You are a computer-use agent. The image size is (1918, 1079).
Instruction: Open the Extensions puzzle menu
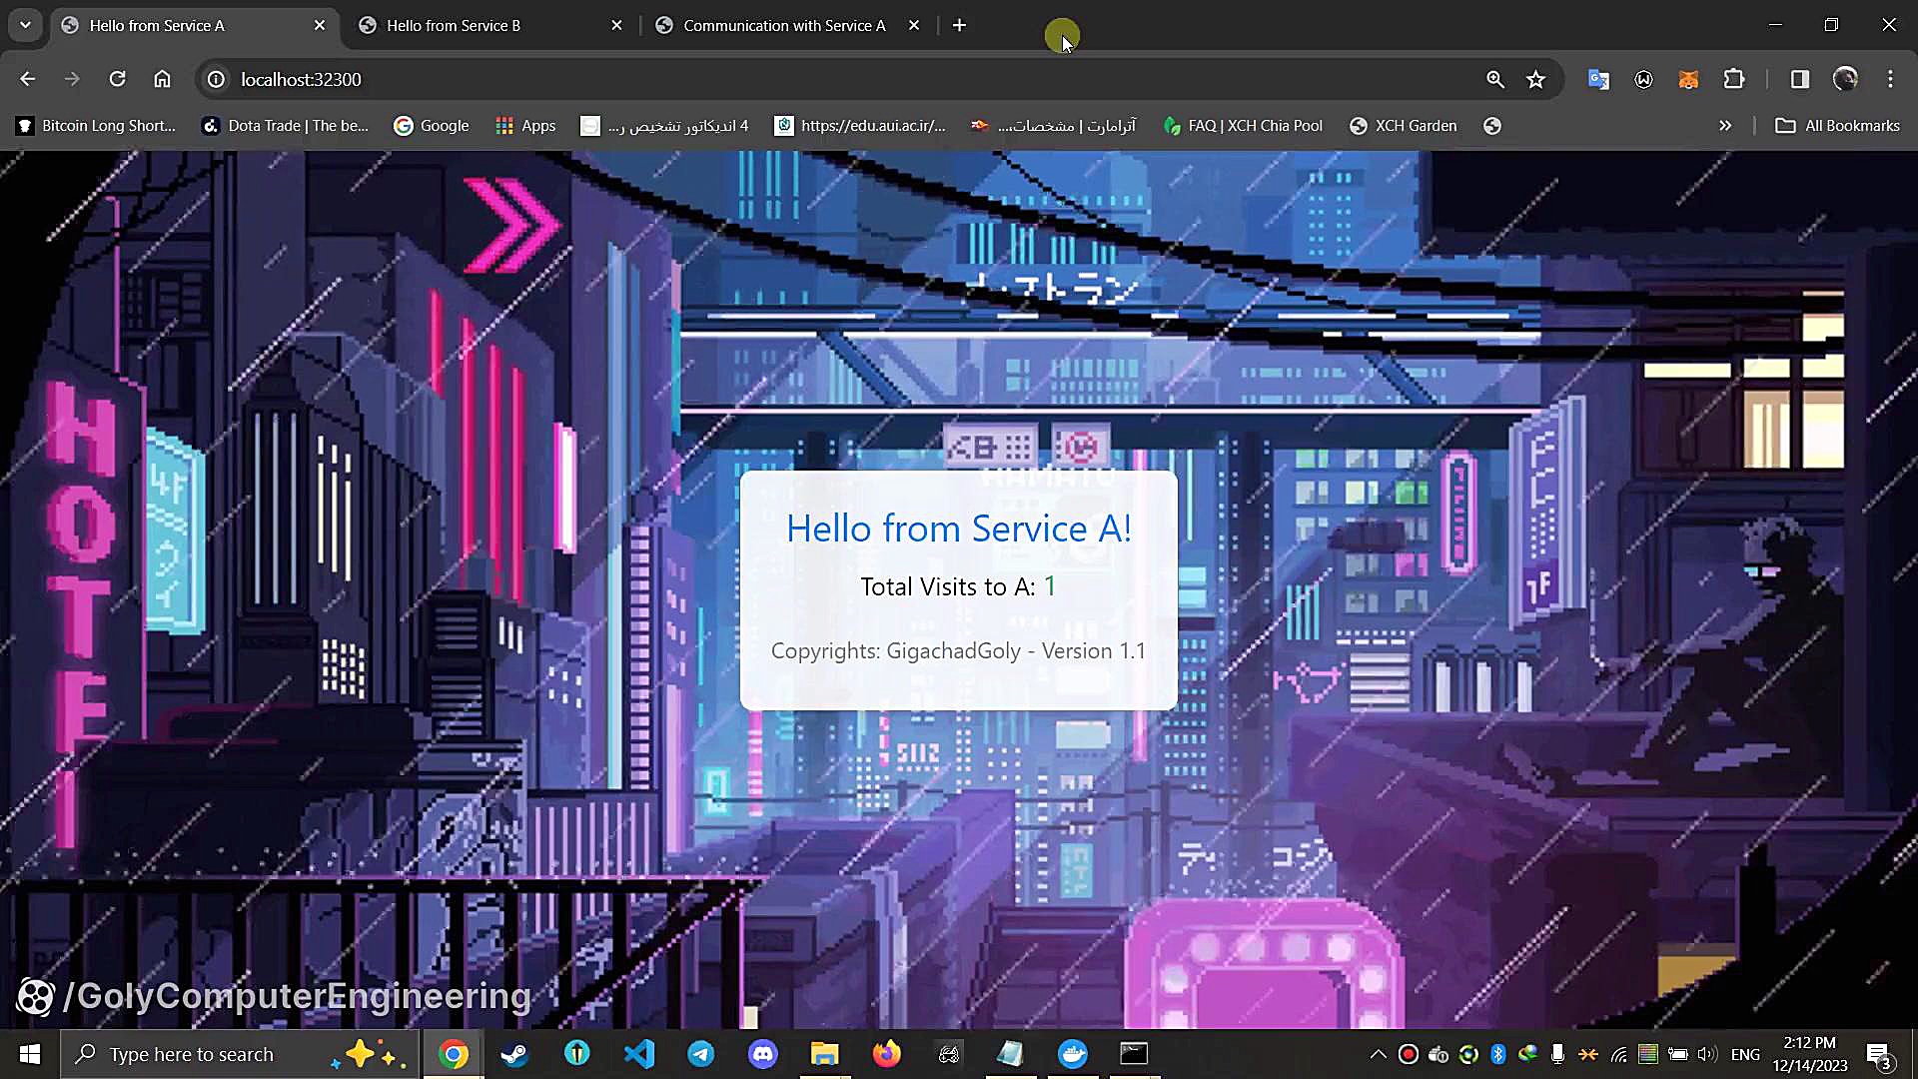point(1734,79)
